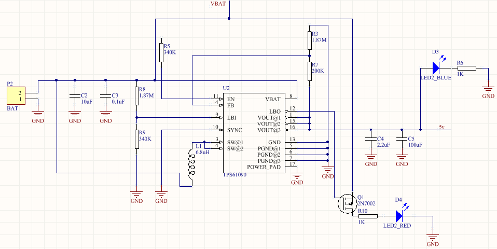Click resistor R3 1.87M body
The image size is (497, 249).
coord(310,40)
